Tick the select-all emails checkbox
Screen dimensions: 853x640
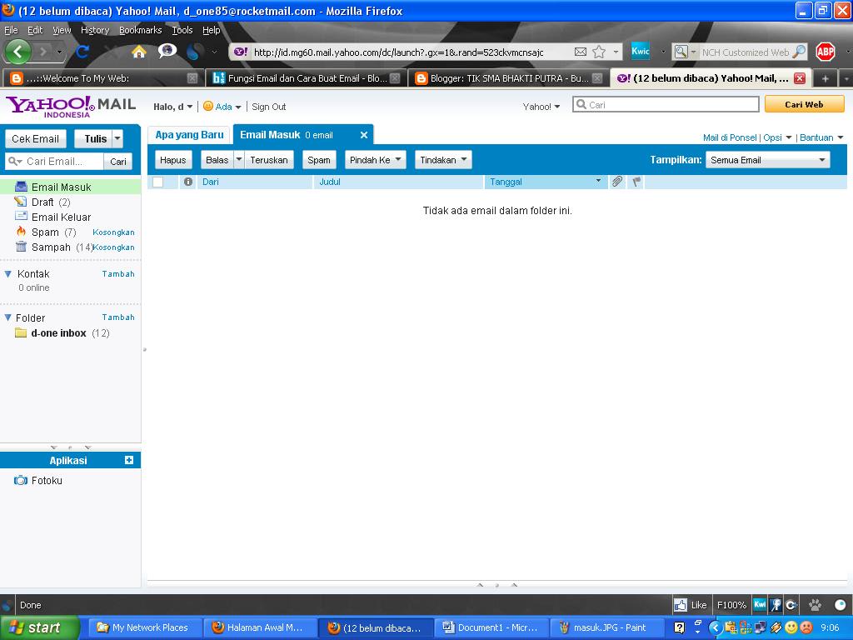point(157,182)
